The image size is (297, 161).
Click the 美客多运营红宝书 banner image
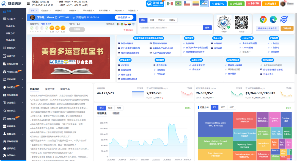(x=71, y=58)
